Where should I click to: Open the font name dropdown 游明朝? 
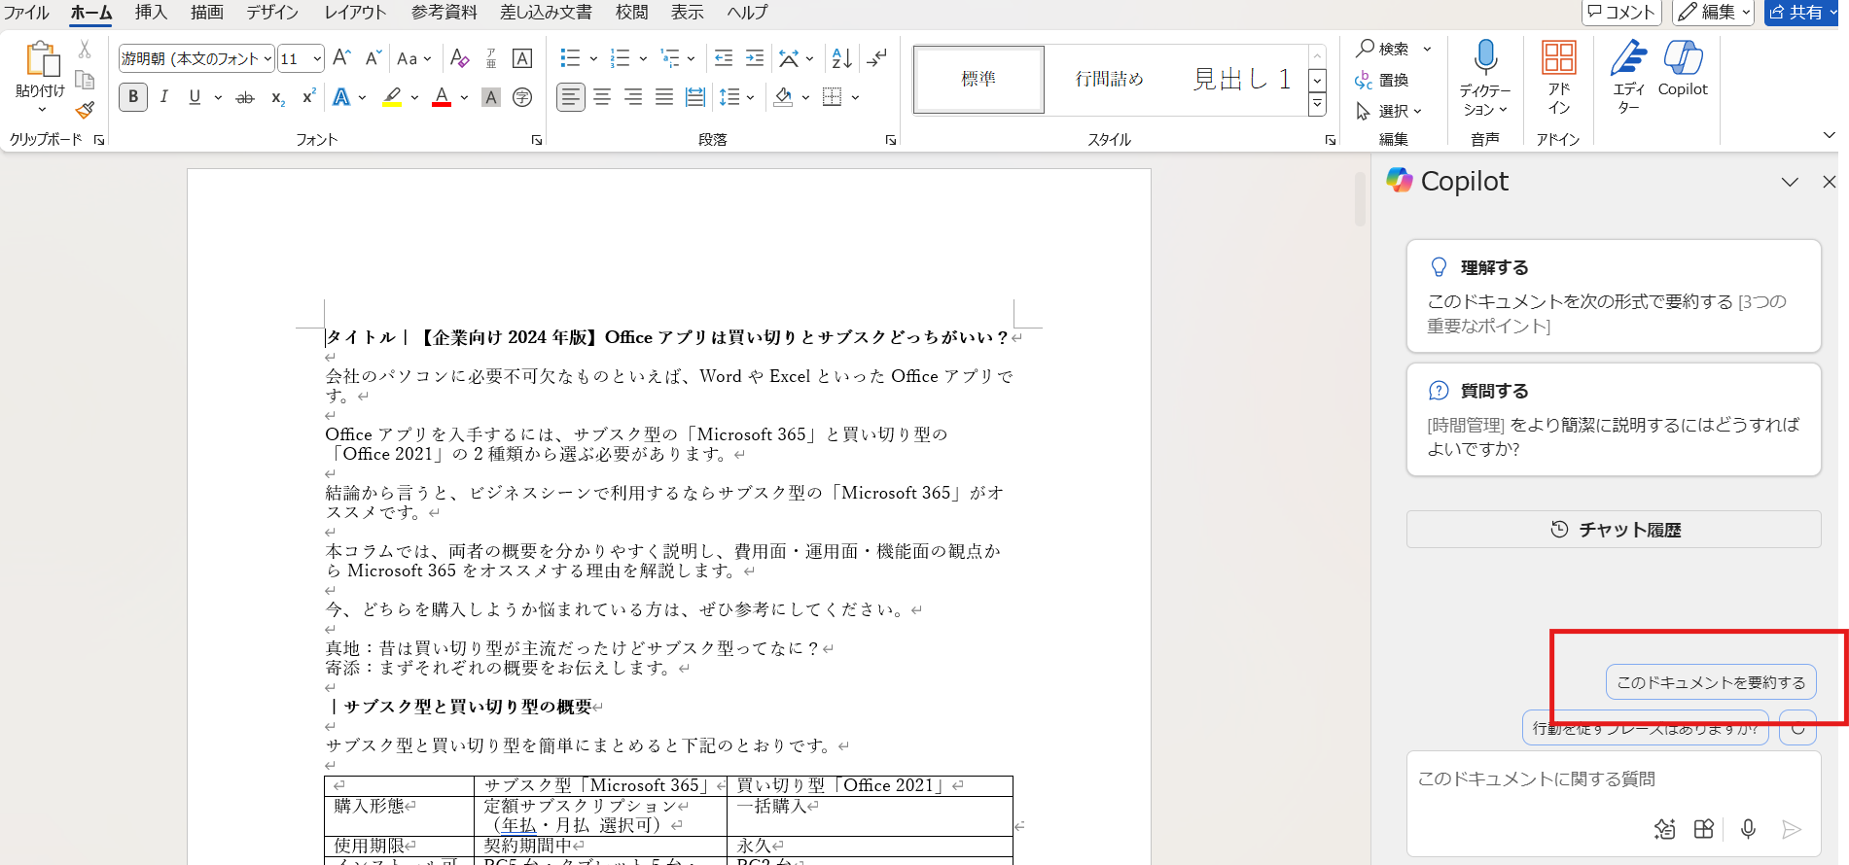[x=267, y=59]
